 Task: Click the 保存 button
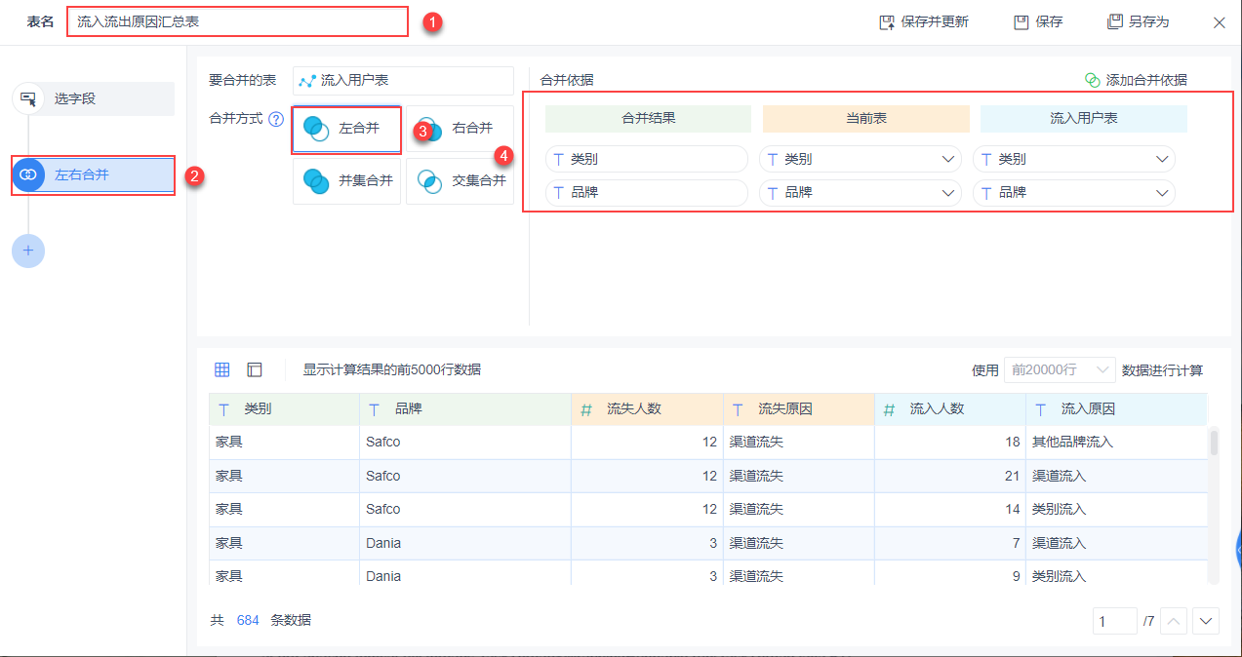tap(1038, 21)
